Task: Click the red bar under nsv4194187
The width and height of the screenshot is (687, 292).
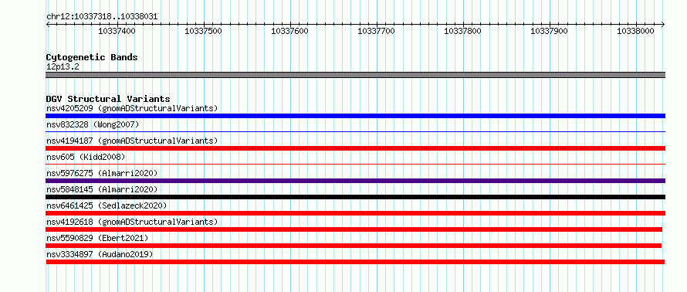Action: pyautogui.click(x=355, y=148)
